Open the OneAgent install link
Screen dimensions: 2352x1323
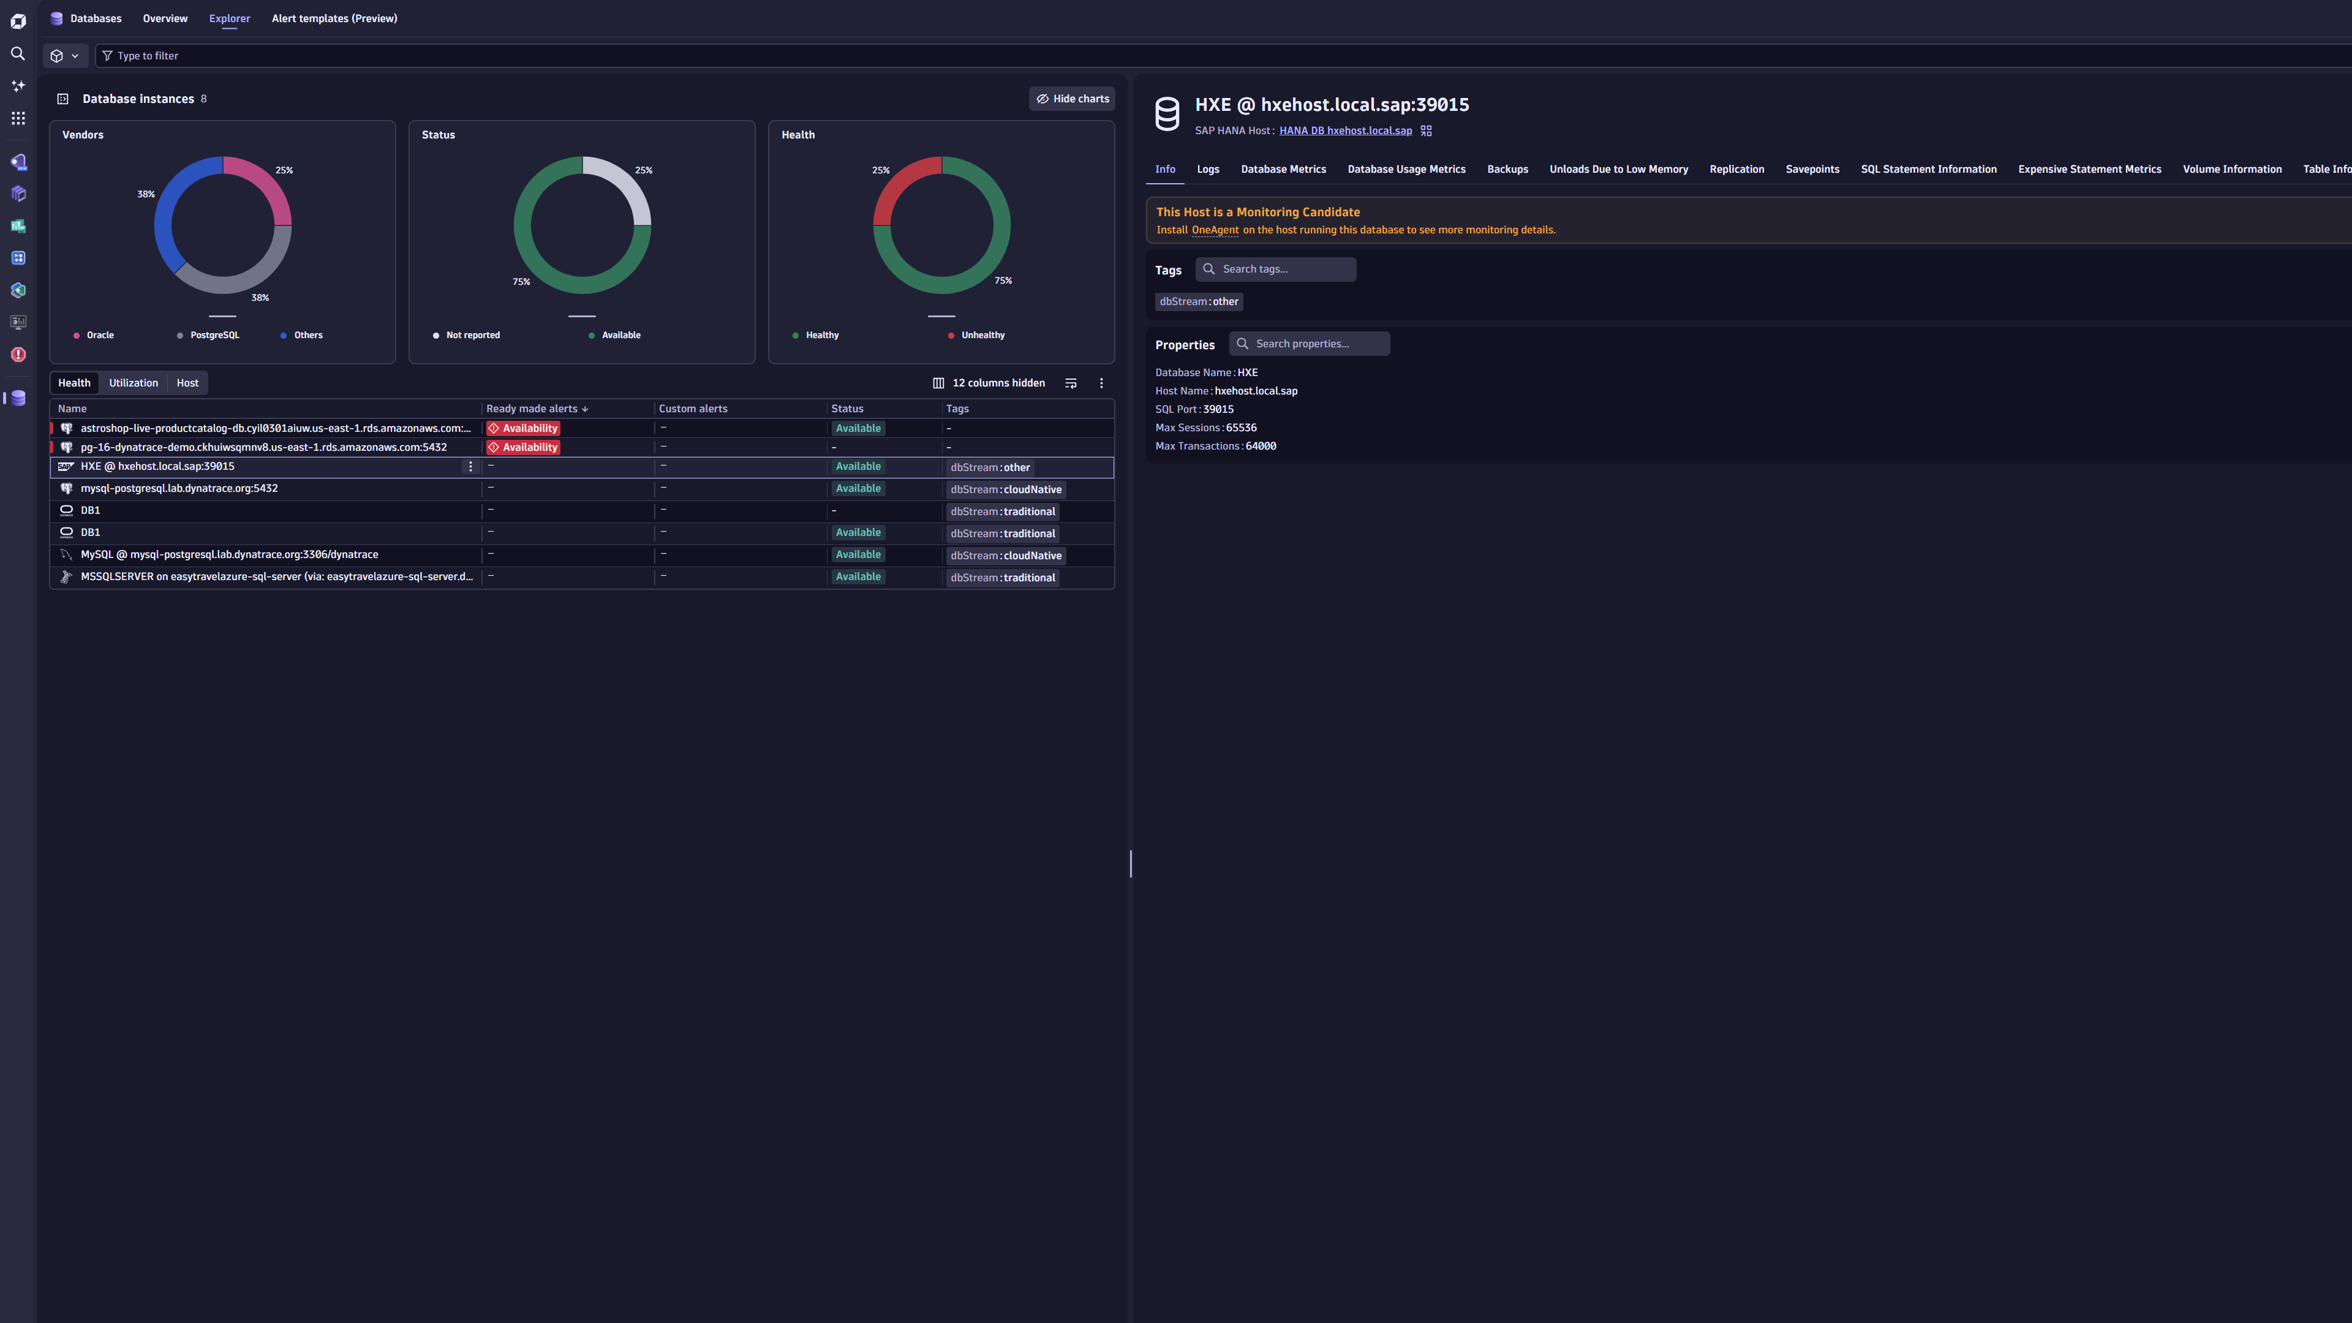pos(1215,230)
